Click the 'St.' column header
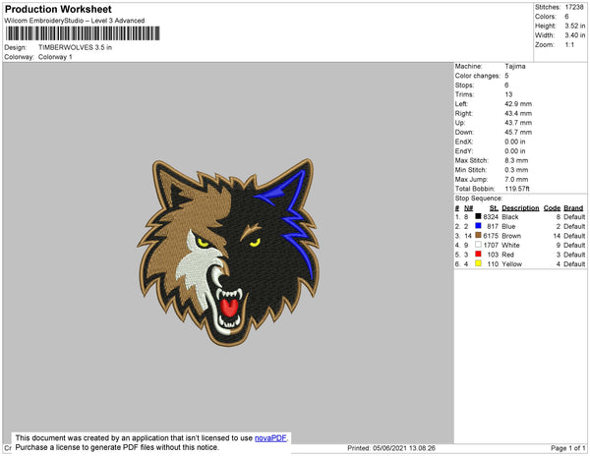Screen dimensions: 590x456 (494, 208)
